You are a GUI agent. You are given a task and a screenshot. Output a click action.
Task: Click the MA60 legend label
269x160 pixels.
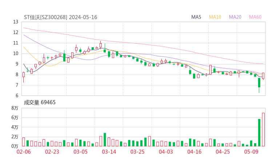coord(255,17)
